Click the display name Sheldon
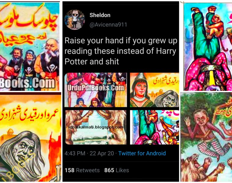The height and width of the screenshot is (183, 232). click(100, 15)
